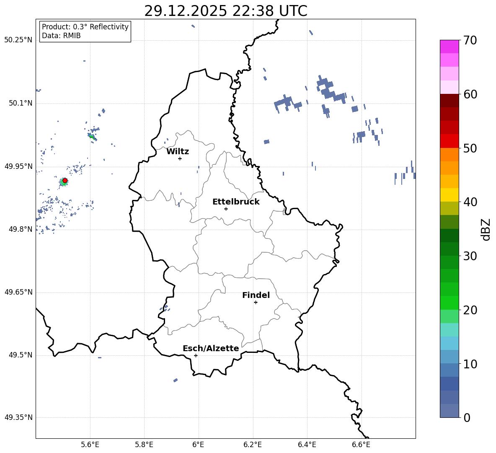Click the cross marker below Esch/Alzette
Image resolution: width=496 pixels, height=453 pixels.
click(196, 355)
